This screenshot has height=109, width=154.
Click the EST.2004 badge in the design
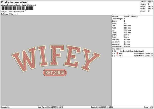55,73
